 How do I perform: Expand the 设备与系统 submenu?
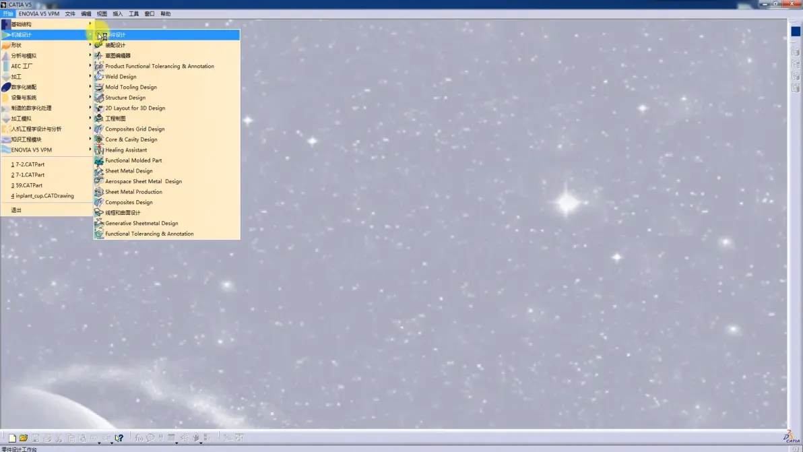[x=46, y=98]
